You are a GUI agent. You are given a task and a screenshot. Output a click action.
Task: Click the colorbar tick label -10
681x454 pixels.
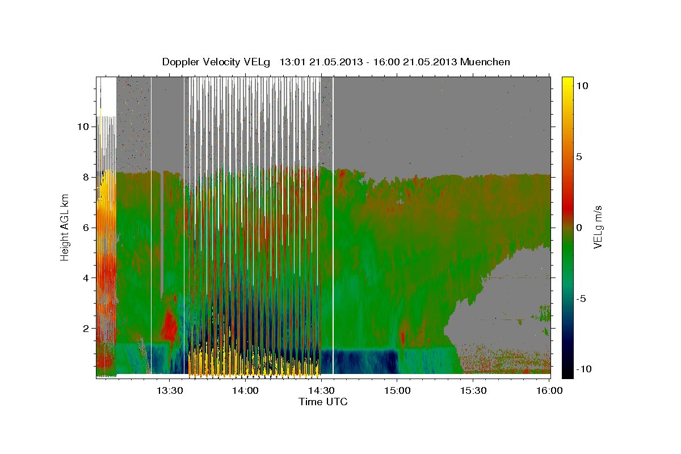583,369
